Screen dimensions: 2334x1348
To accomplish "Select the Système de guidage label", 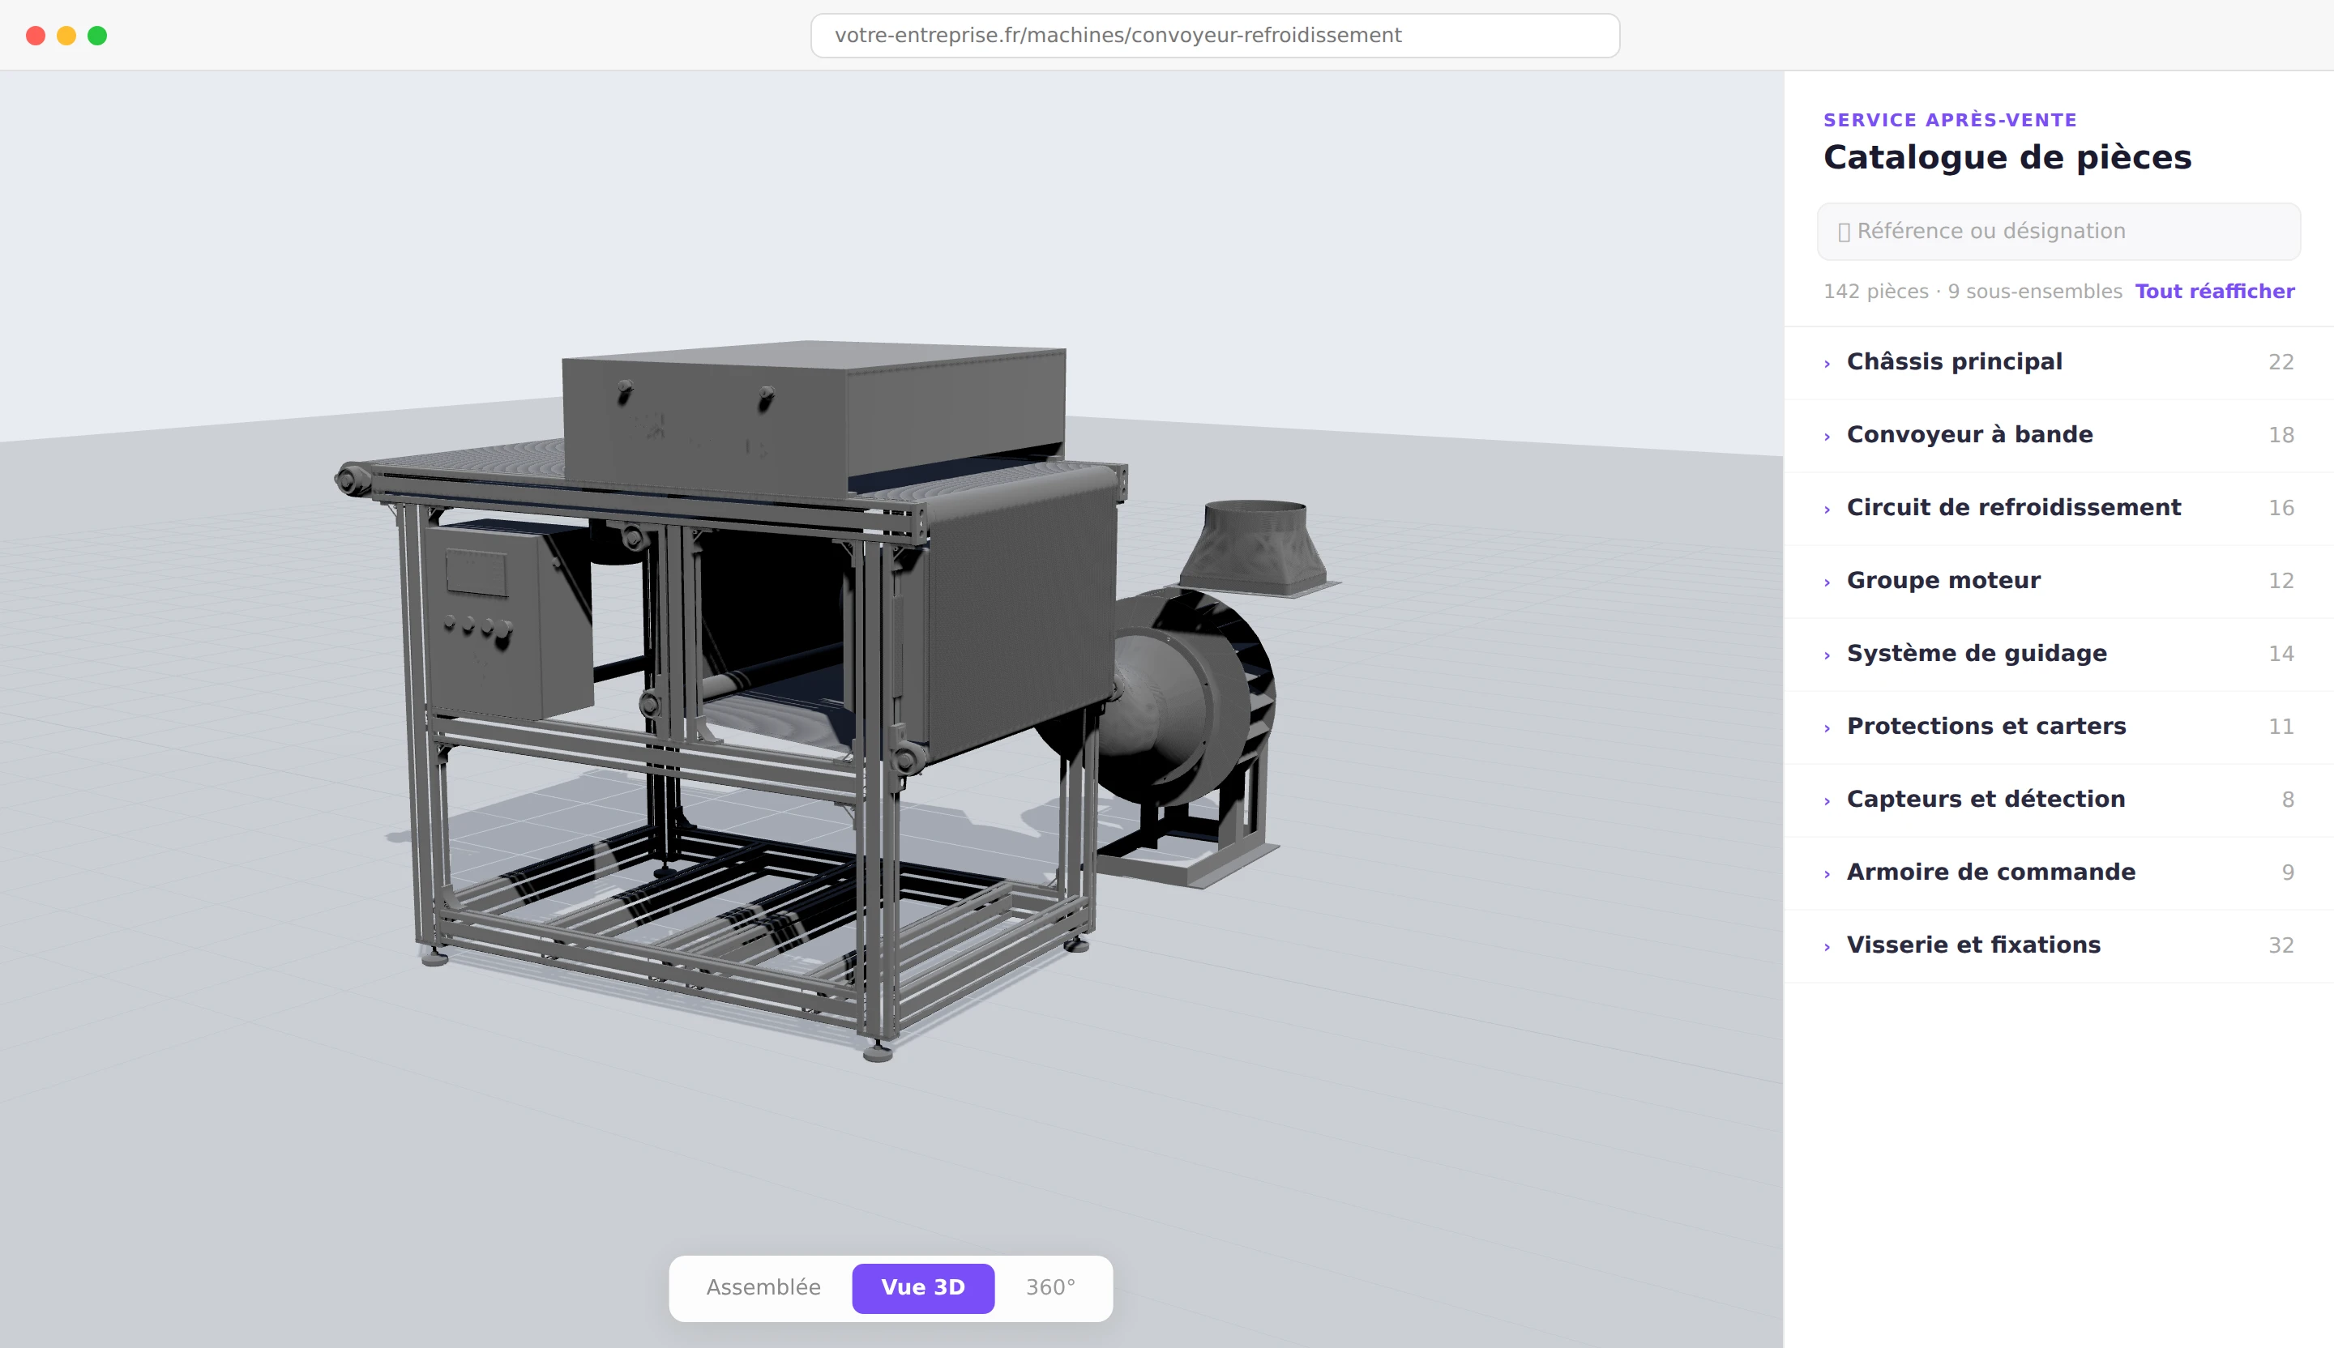I will [1976, 654].
